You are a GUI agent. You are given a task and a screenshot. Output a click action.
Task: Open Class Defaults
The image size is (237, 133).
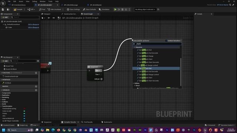(x=89, y=10)
